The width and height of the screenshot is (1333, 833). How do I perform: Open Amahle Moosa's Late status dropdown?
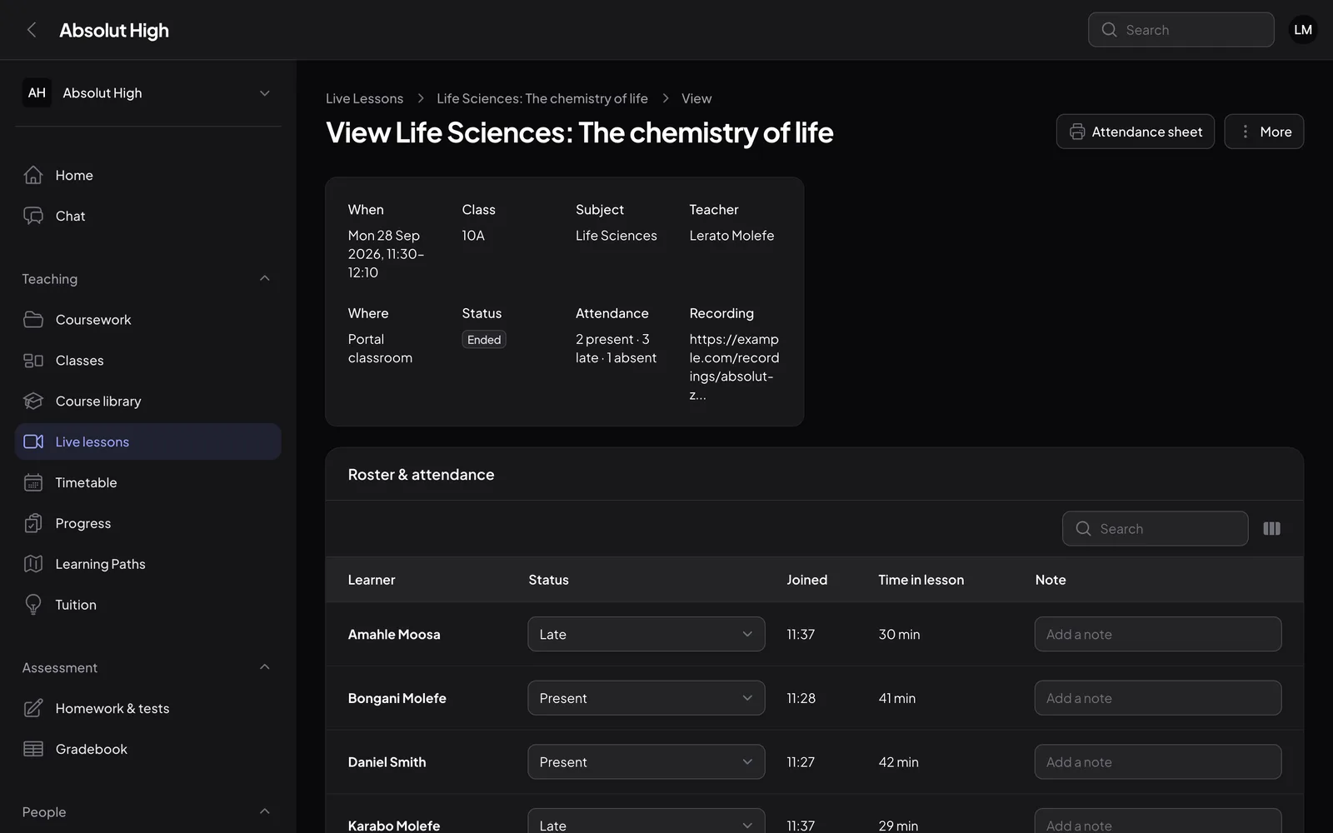[646, 634]
